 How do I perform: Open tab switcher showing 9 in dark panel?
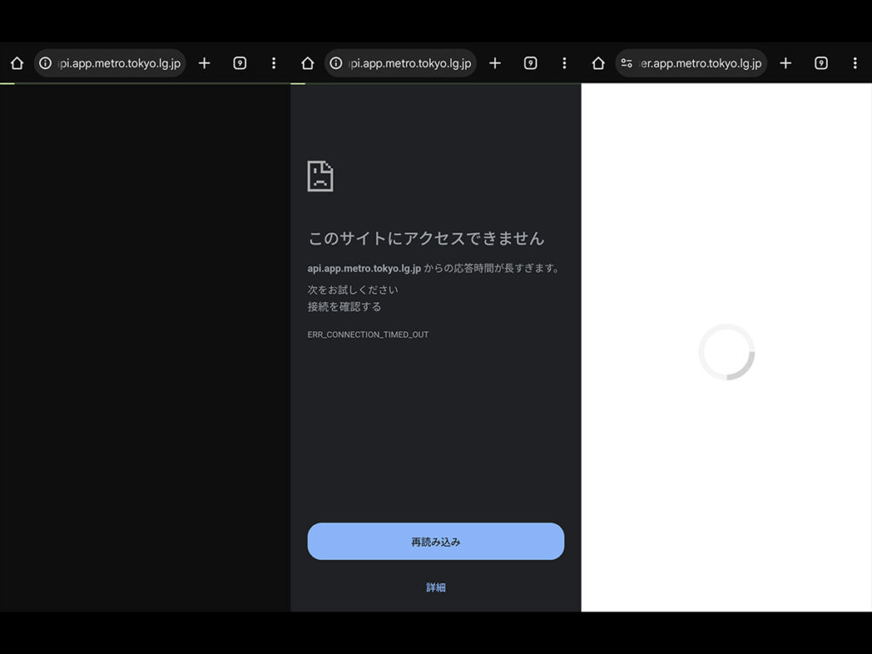click(x=240, y=63)
